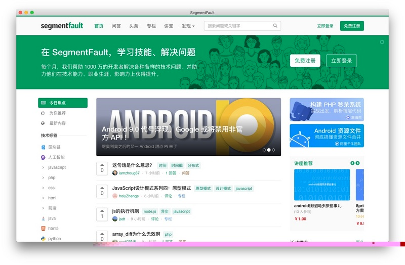Open the 问答 nav tab
Image resolution: width=405 pixels, height=265 pixels.
coord(116,26)
